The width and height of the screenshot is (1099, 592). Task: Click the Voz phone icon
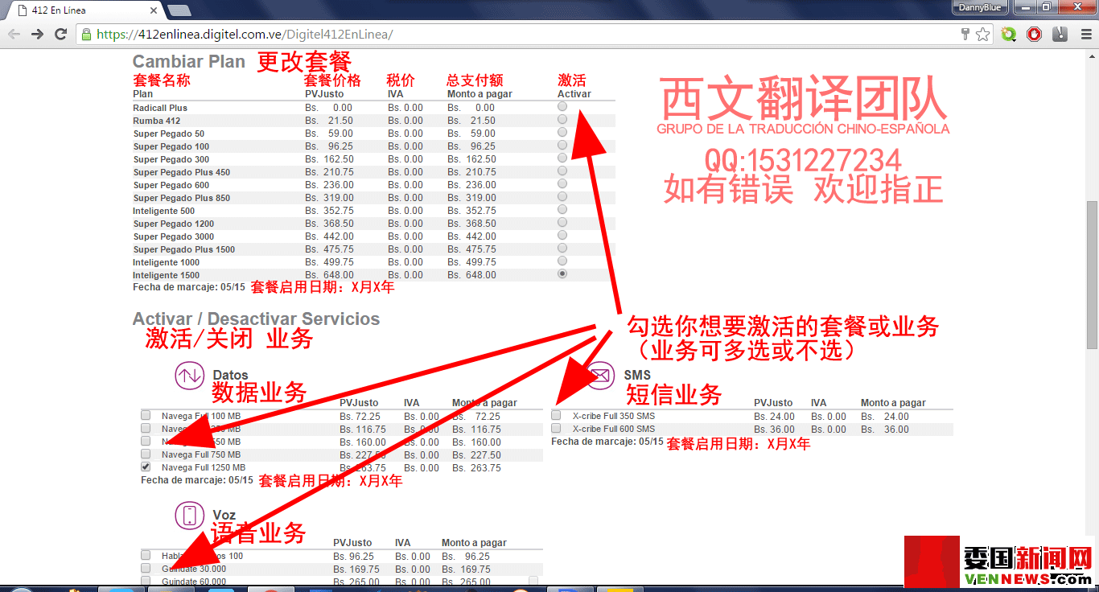click(190, 515)
